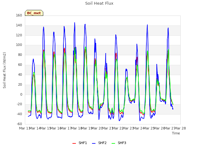Click the 40 y-axis tick label
The image size is (199, 149).
tap(20, 74)
